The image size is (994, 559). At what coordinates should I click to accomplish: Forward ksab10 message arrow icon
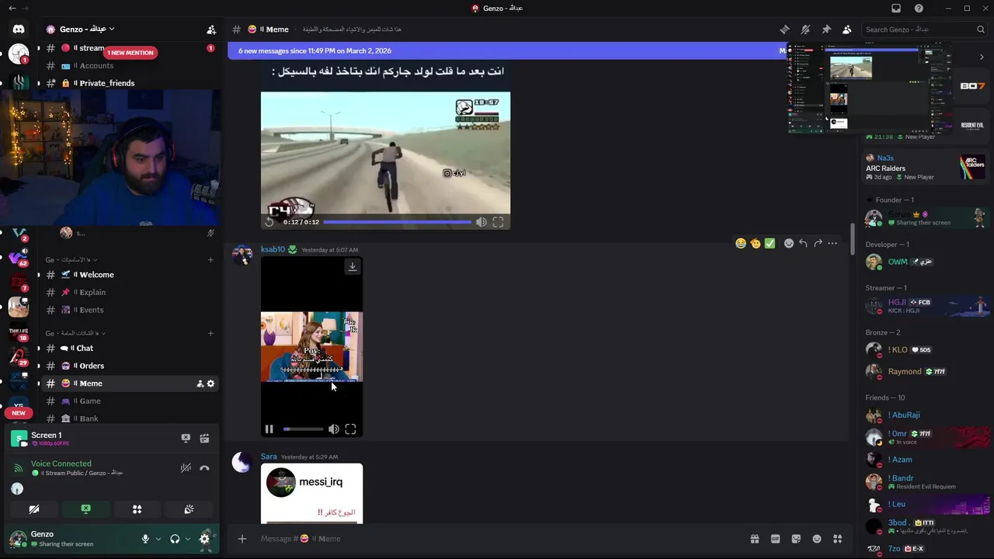pyautogui.click(x=818, y=243)
